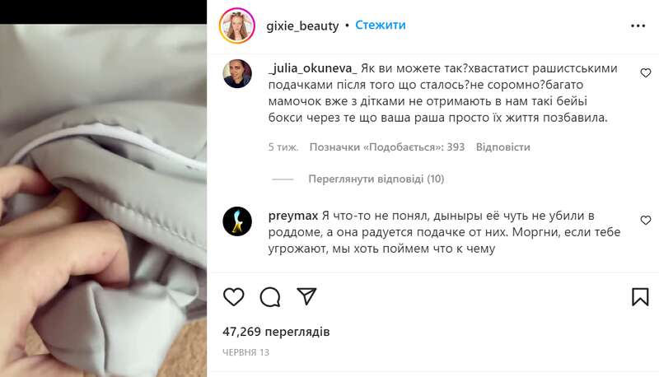Reply via Відповісти link
The width and height of the screenshot is (659, 377).
pyautogui.click(x=503, y=147)
